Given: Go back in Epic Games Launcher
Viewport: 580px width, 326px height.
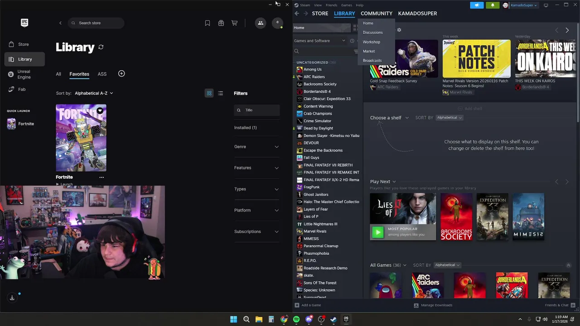Looking at the screenshot, I should click(60, 23).
